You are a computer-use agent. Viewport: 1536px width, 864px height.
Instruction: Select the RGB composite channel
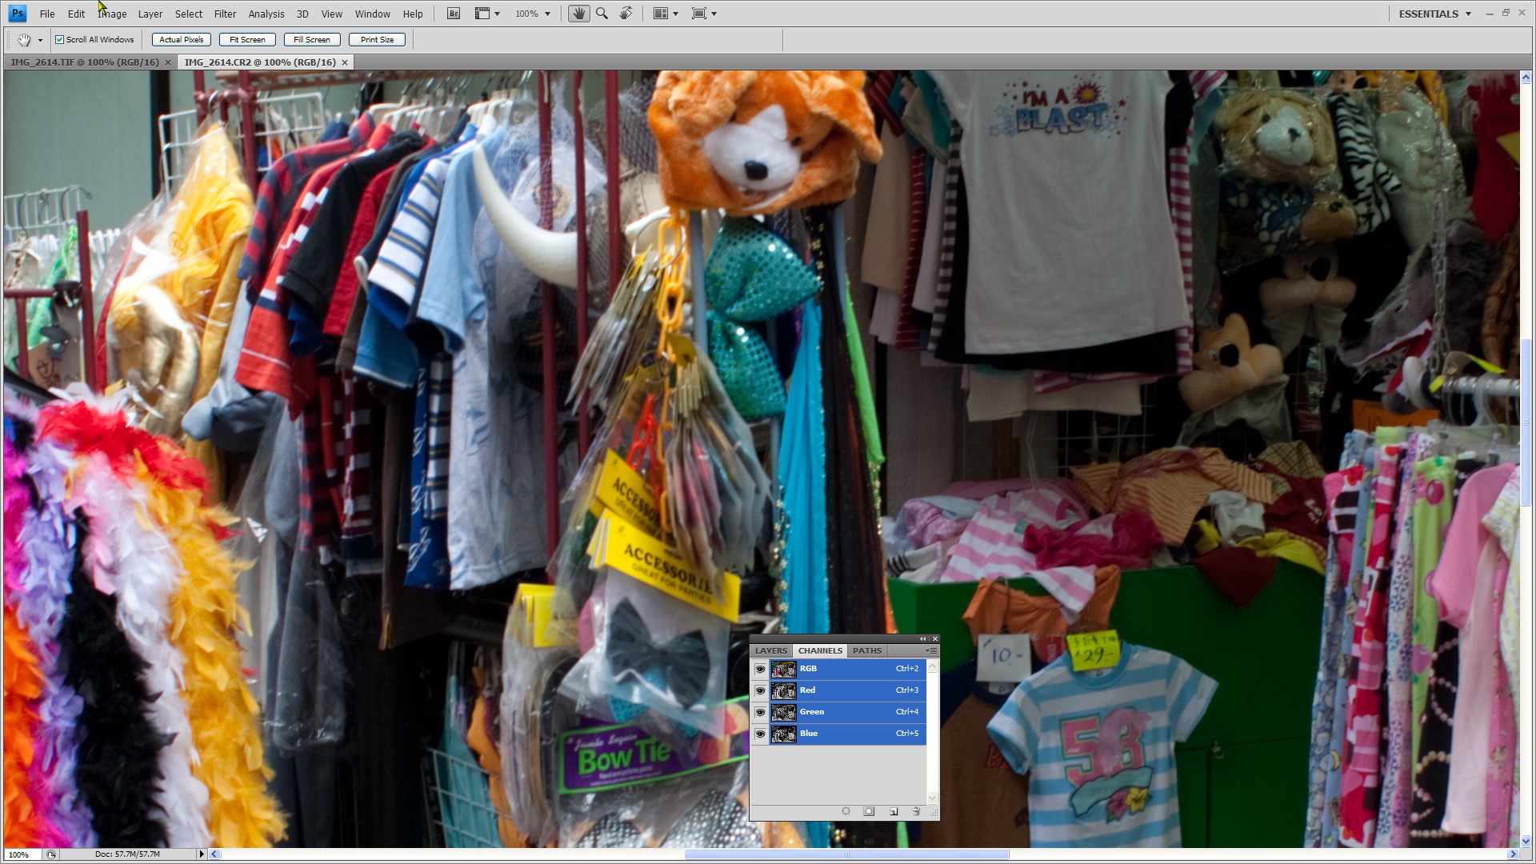848,669
